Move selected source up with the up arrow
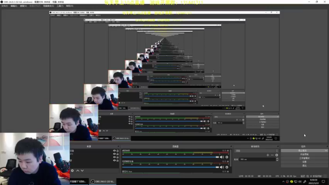Image resolution: width=329 pixels, height=185 pixels. [x=78, y=171]
